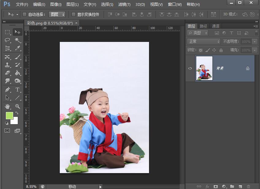Select the Eraser tool
Screen dimensions: 260x189
(7, 73)
